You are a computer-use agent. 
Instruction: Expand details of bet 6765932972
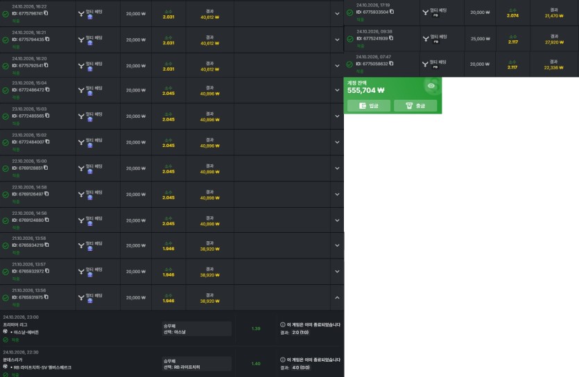(x=337, y=272)
